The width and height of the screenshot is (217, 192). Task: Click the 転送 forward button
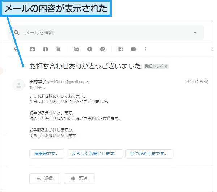(79, 178)
